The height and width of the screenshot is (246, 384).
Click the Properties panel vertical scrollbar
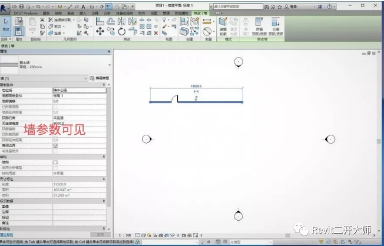[x=109, y=147]
